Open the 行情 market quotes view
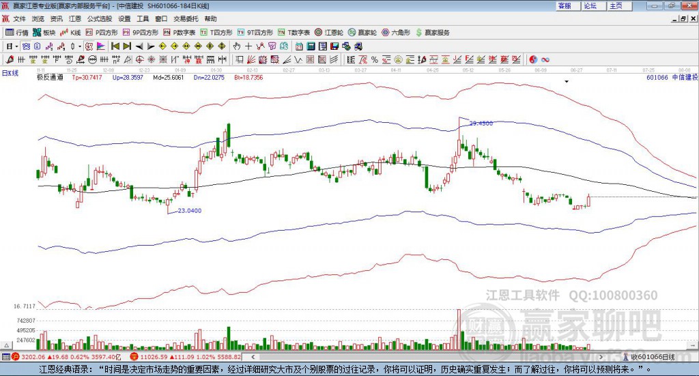This screenshot has width=699, height=376. coord(17,32)
